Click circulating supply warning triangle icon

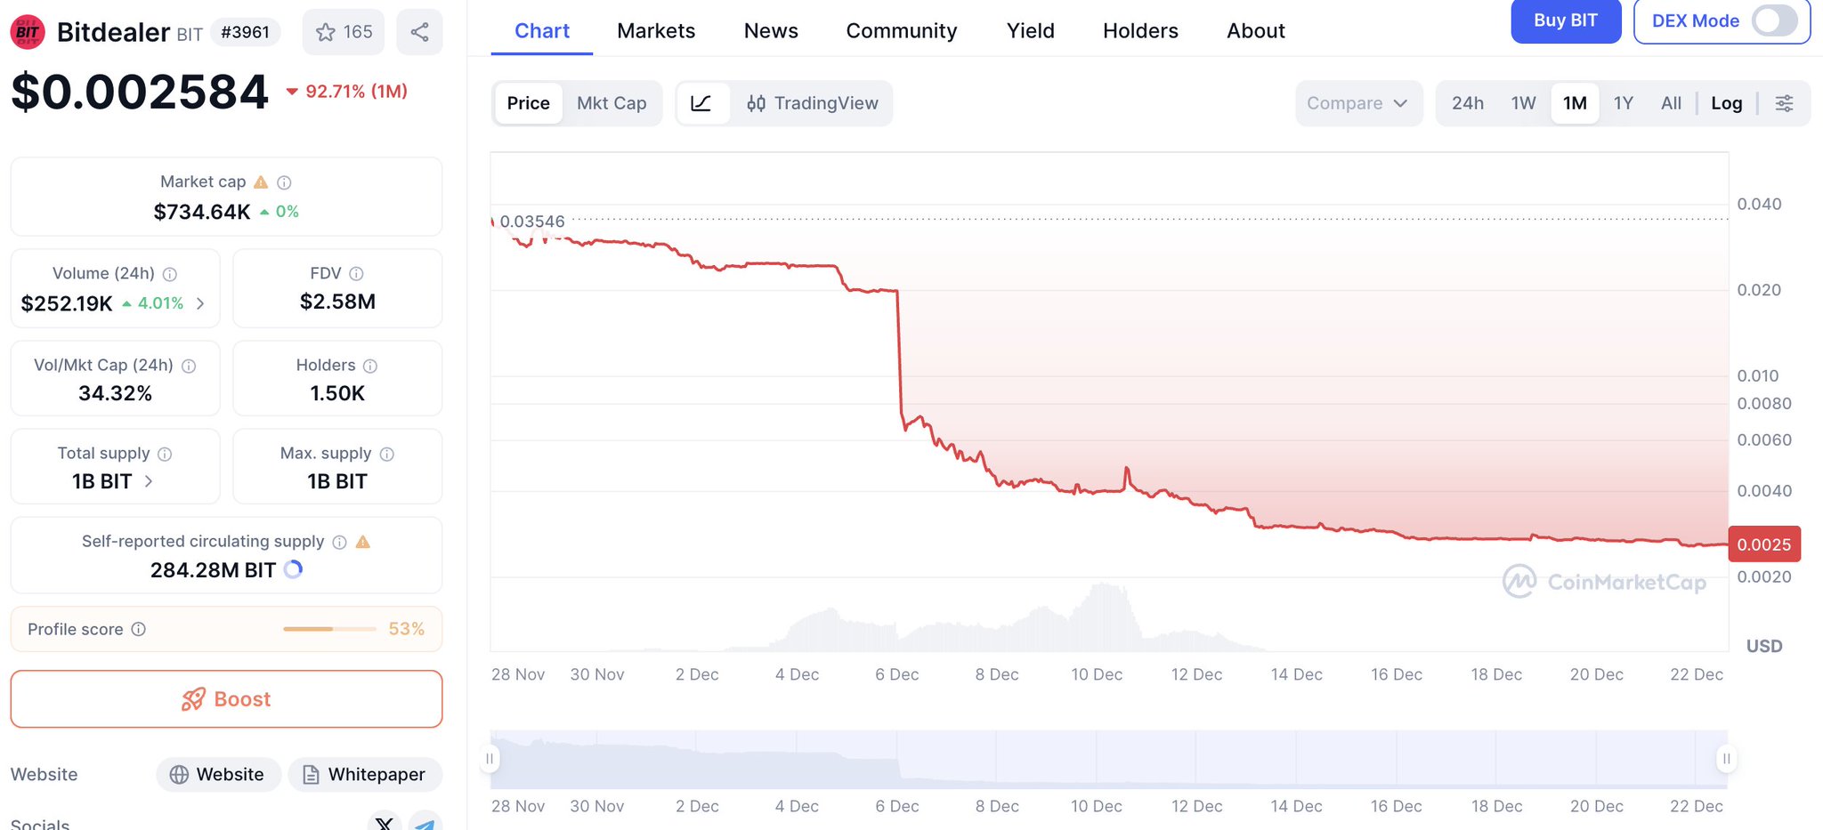[x=363, y=542]
